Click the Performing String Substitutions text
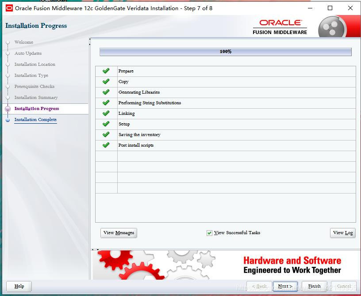This screenshot has height=296, width=361. [150, 103]
